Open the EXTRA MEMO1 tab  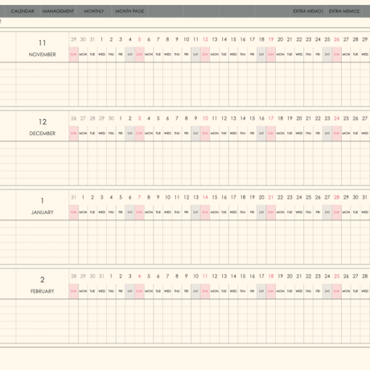(x=308, y=11)
